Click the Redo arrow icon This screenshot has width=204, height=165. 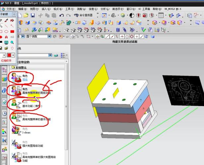click(68, 16)
